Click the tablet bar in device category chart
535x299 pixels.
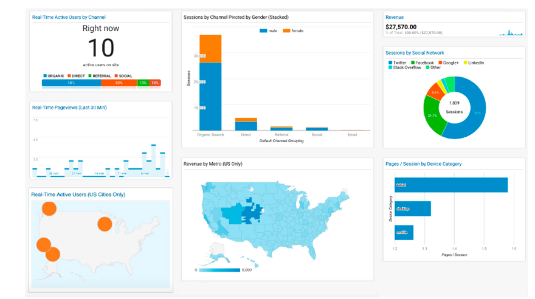coord(450,185)
